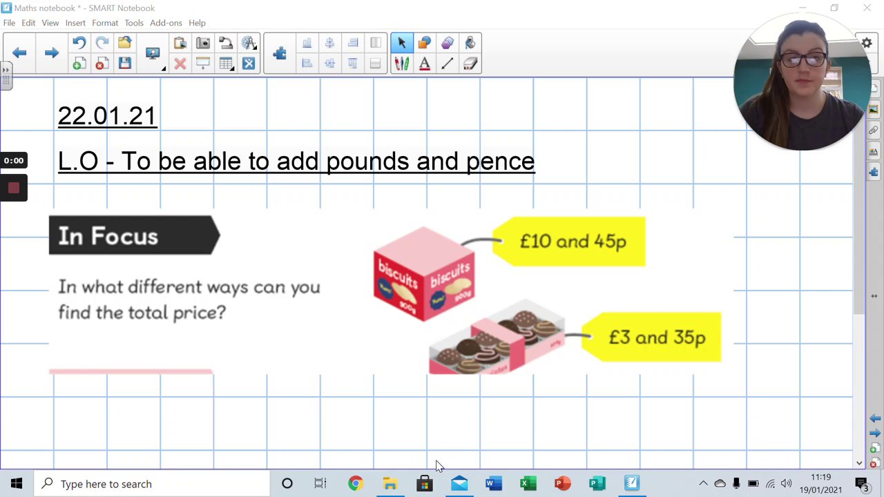Open File Explorer from taskbar
The height and width of the screenshot is (497, 884).
pyautogui.click(x=390, y=484)
